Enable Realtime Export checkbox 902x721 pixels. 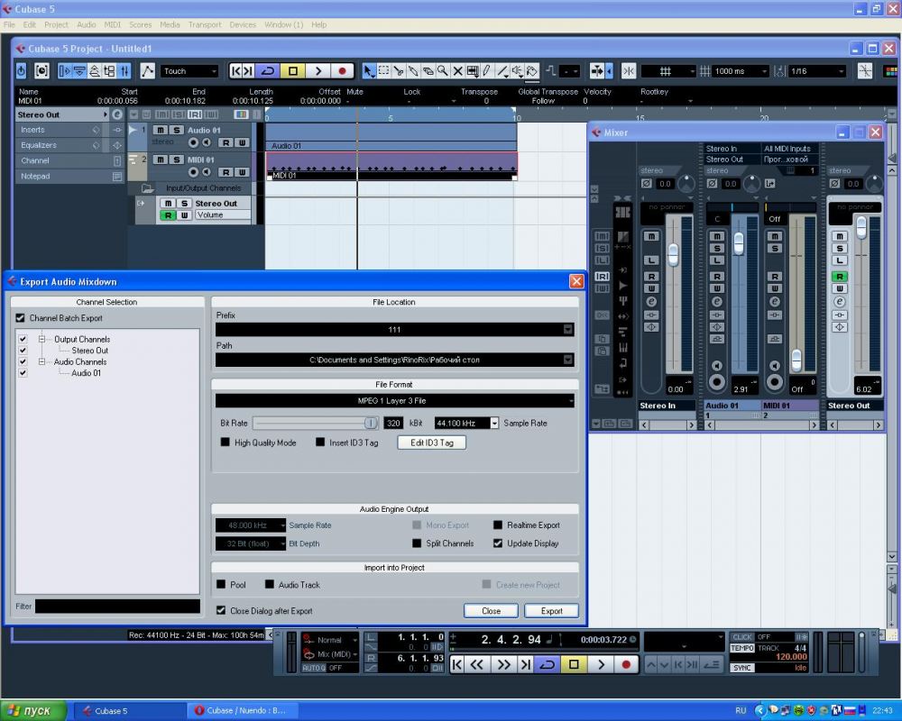[498, 525]
